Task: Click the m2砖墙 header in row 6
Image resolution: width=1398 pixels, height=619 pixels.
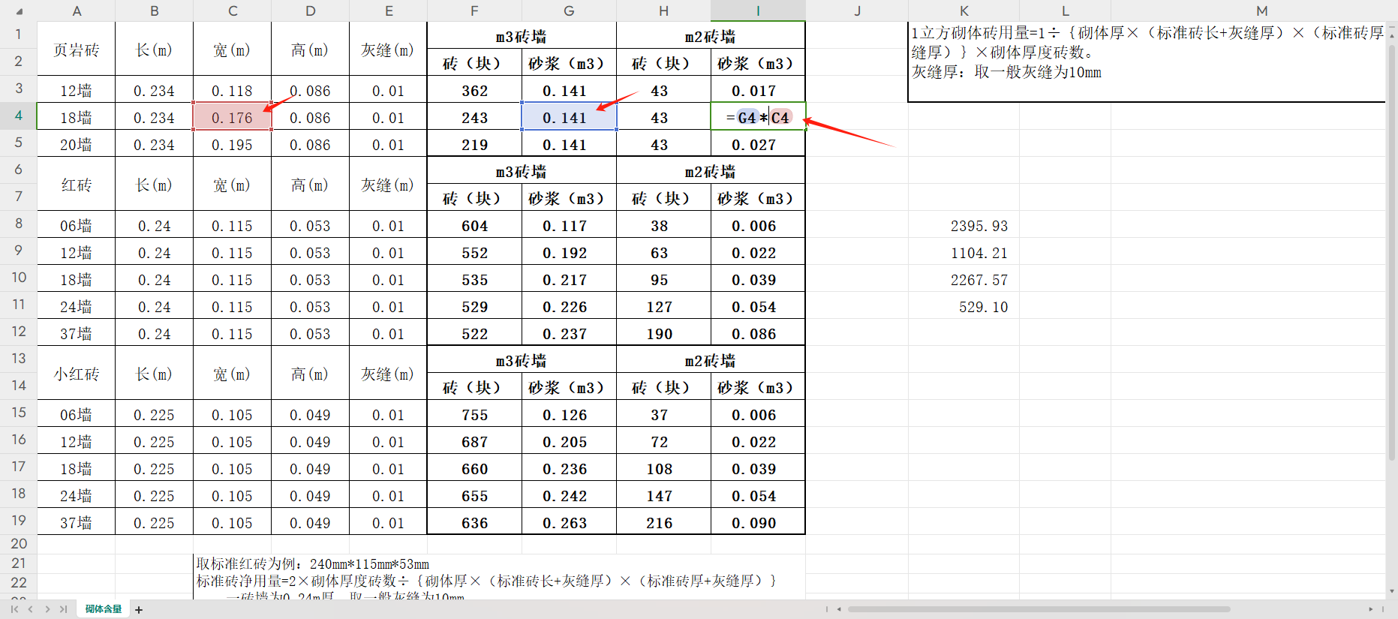Action: pyautogui.click(x=711, y=171)
